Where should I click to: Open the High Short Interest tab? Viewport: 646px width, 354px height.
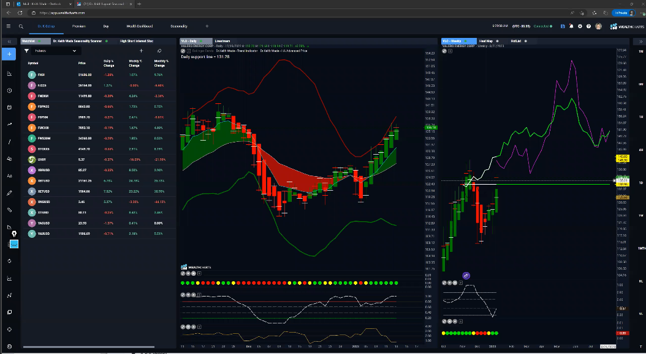pos(136,41)
